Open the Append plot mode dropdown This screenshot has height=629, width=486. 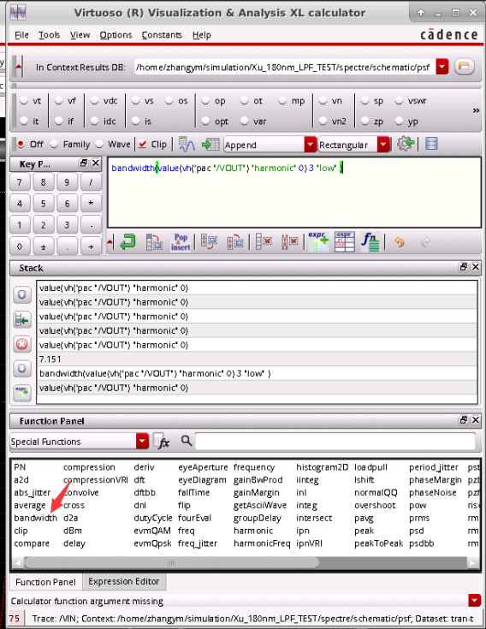(311, 145)
